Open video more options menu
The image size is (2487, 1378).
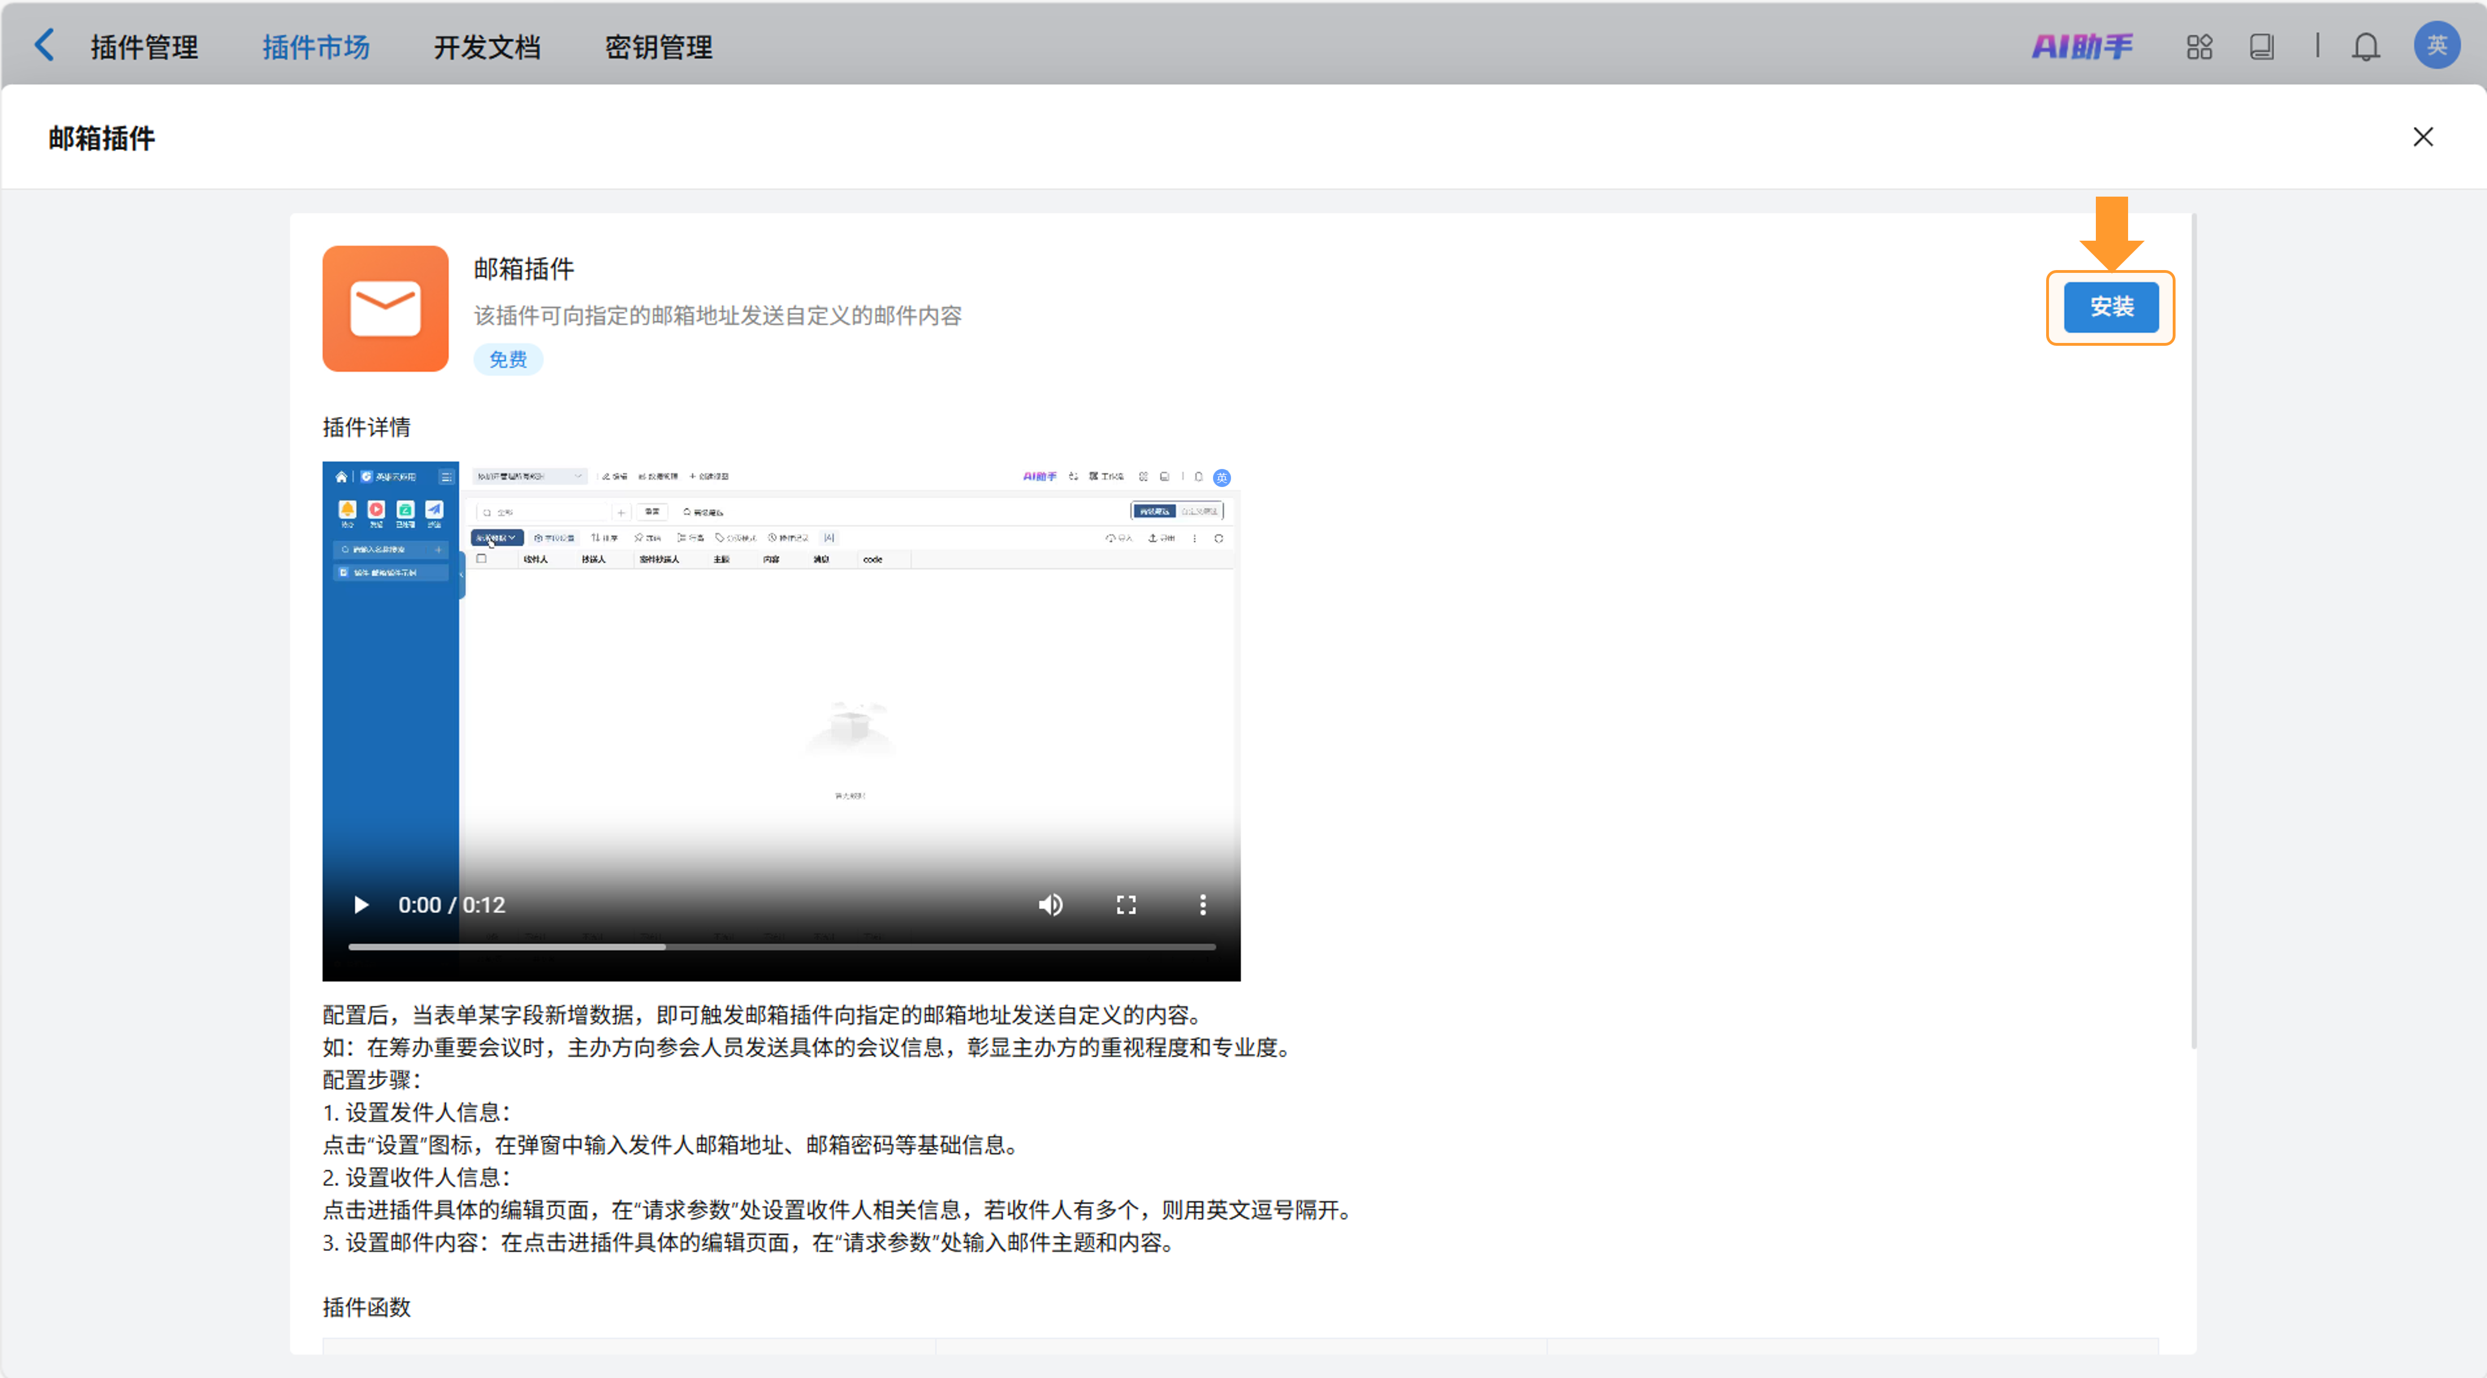[x=1202, y=904]
